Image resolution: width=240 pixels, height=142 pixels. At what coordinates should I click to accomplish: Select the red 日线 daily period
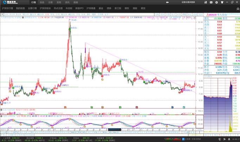pos(47,14)
